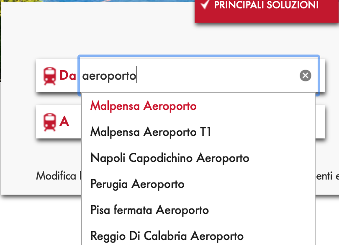This screenshot has height=245, width=339.
Task: Click the red train icon beside Da
Action: point(50,76)
